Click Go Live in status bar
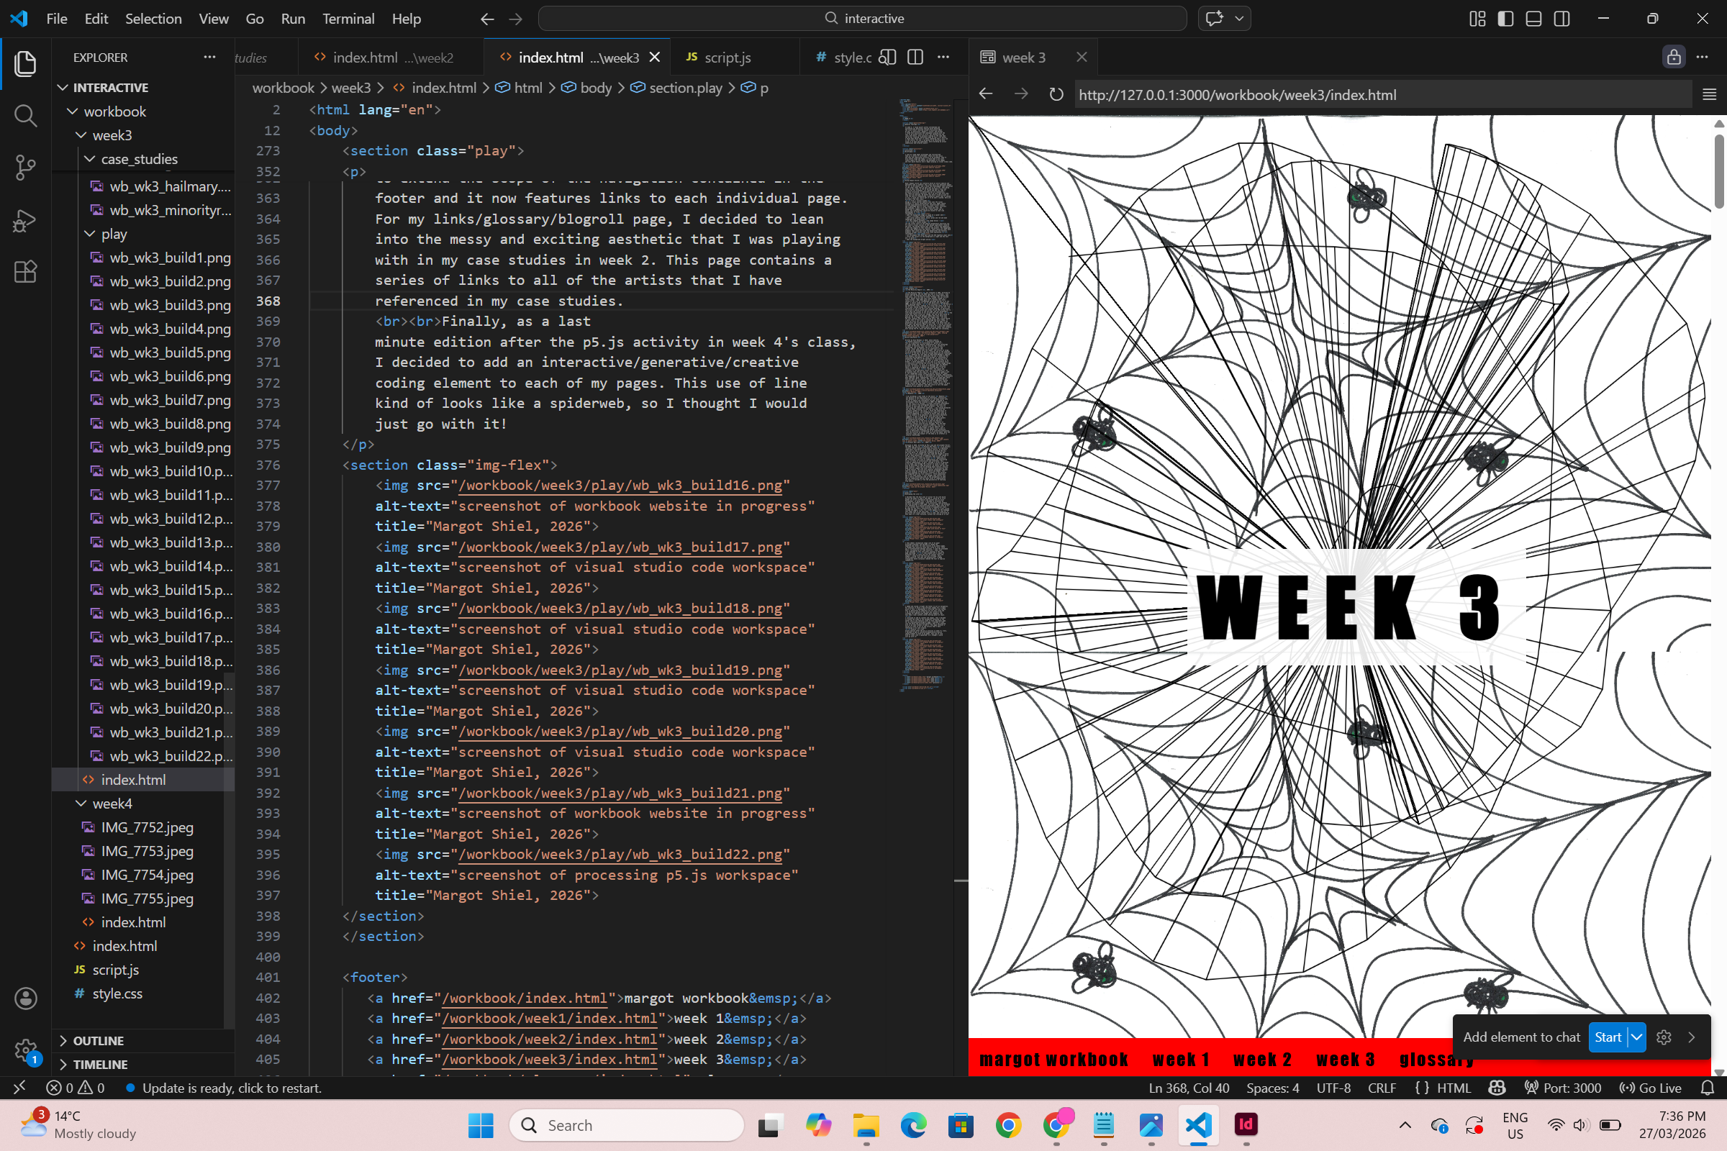Viewport: 1727px width, 1151px height. [1651, 1088]
